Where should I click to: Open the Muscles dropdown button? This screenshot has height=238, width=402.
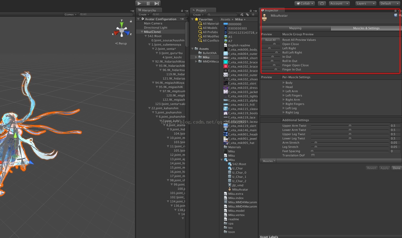click(x=269, y=161)
